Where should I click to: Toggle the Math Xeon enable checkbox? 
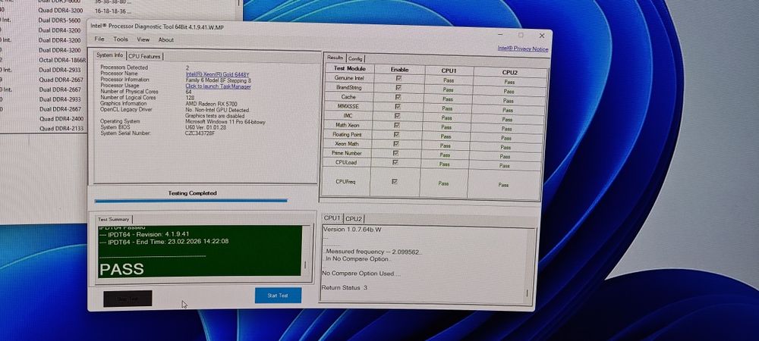[x=398, y=125]
